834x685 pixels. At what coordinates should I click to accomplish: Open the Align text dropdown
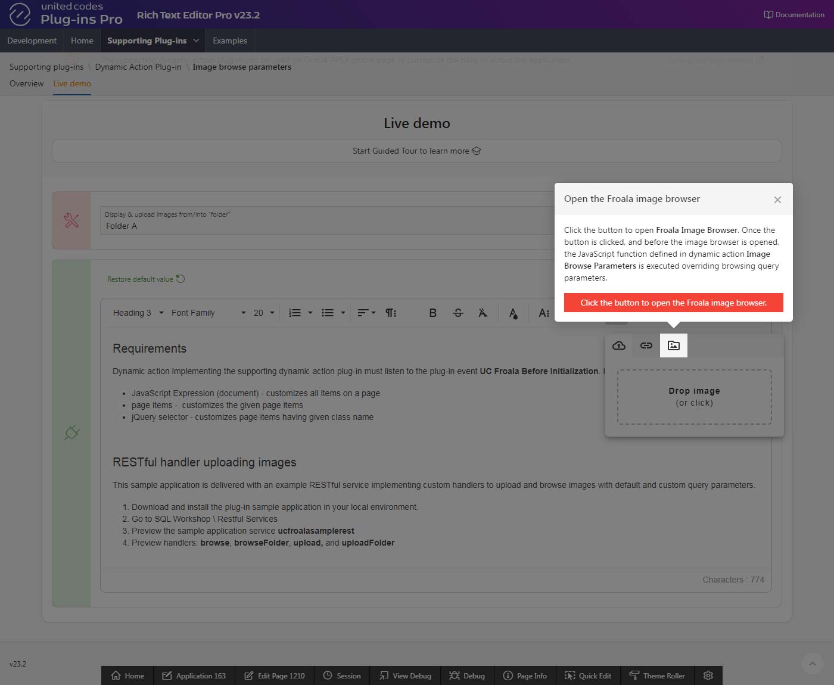366,313
